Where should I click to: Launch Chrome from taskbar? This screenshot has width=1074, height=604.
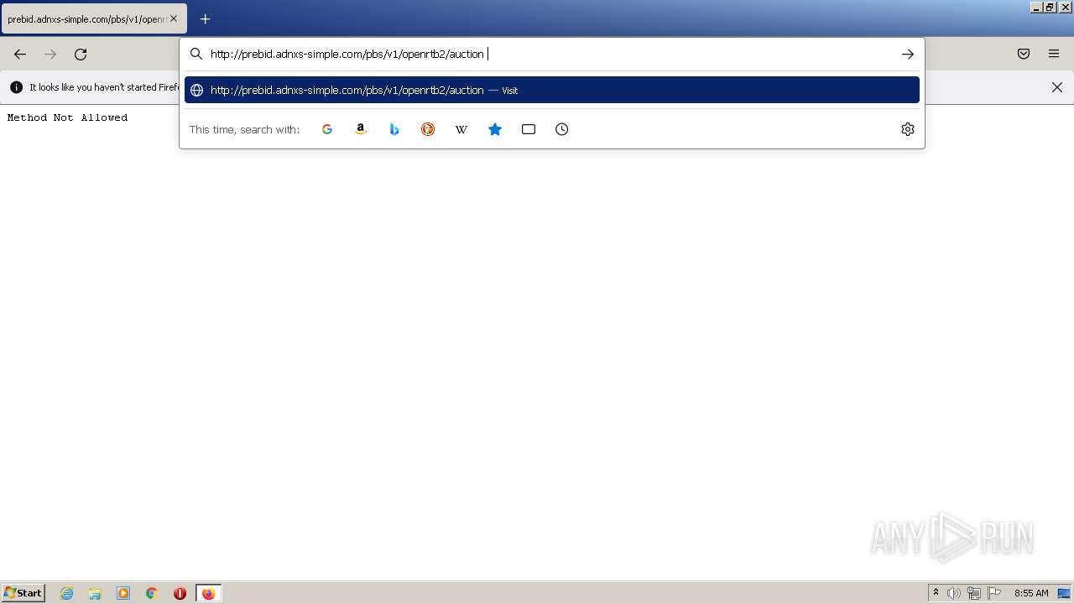pos(152,593)
